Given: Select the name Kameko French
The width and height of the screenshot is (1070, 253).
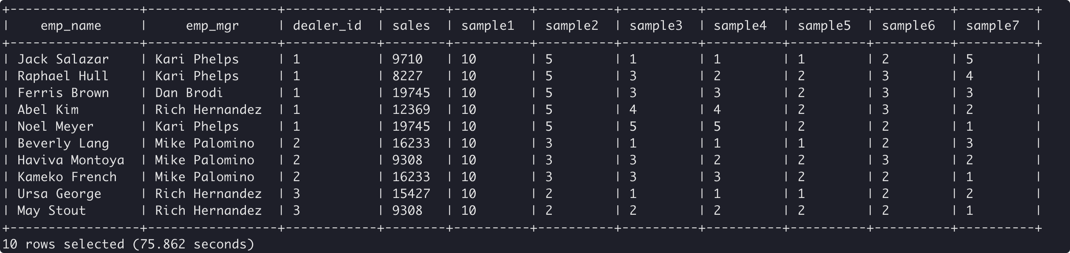Looking at the screenshot, I should pos(67,177).
